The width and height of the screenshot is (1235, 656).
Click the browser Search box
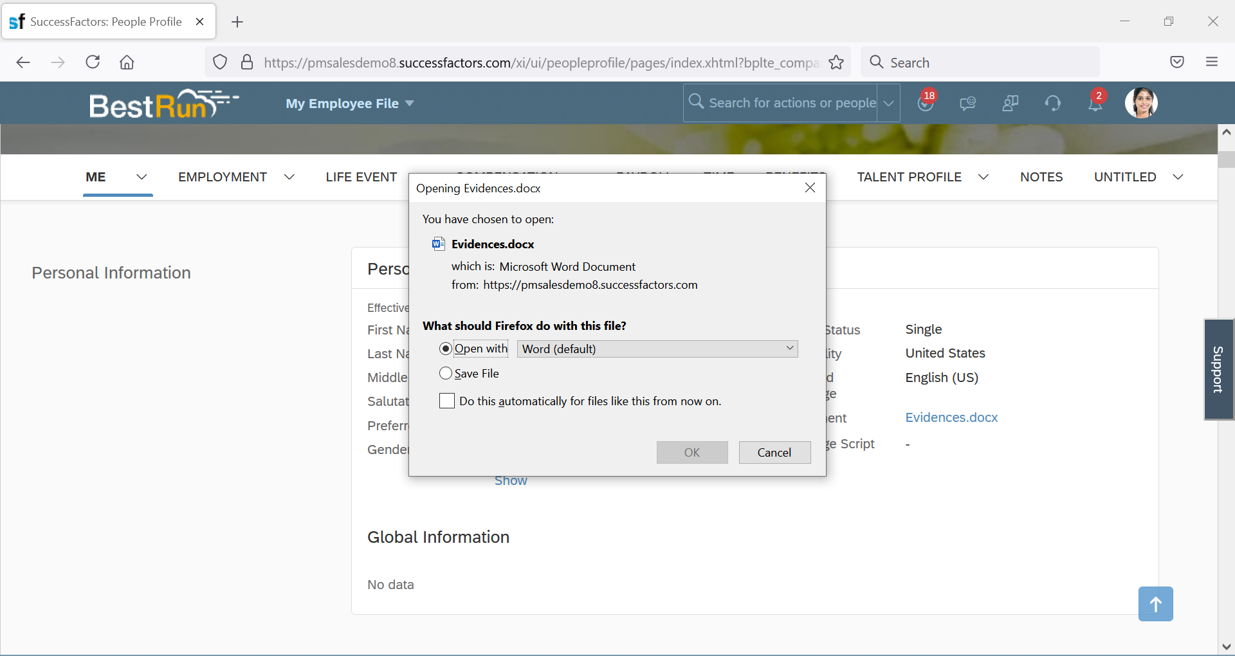980,62
